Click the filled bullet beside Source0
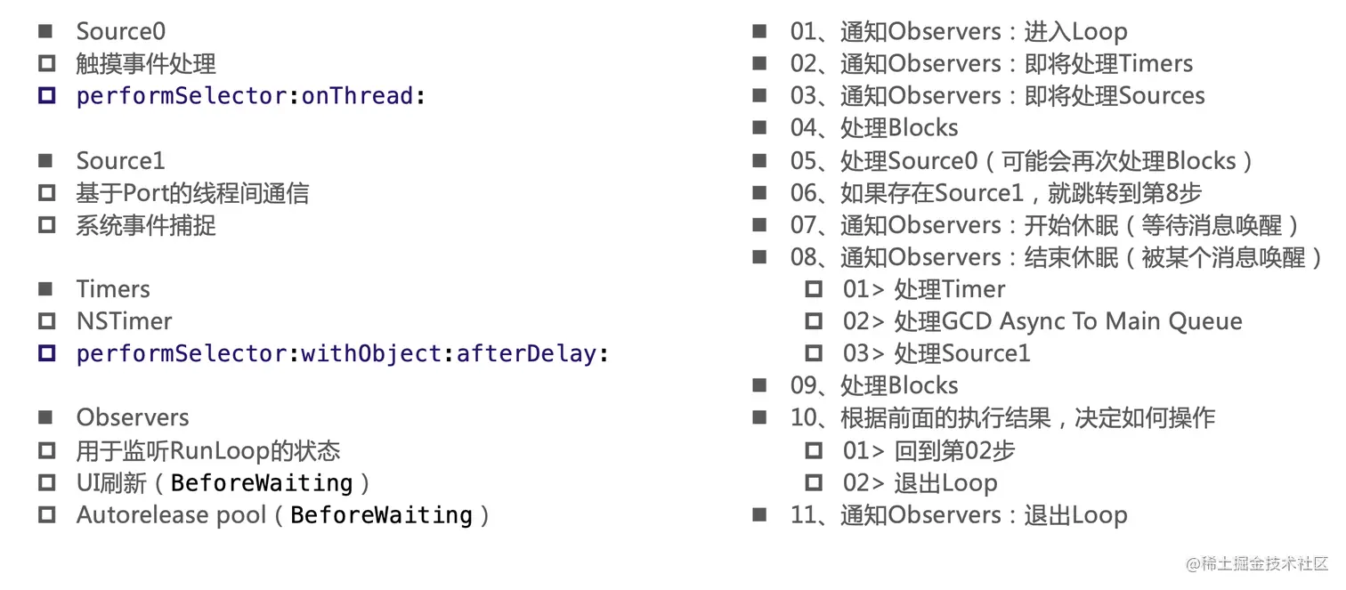1346x590 pixels. coord(46,31)
